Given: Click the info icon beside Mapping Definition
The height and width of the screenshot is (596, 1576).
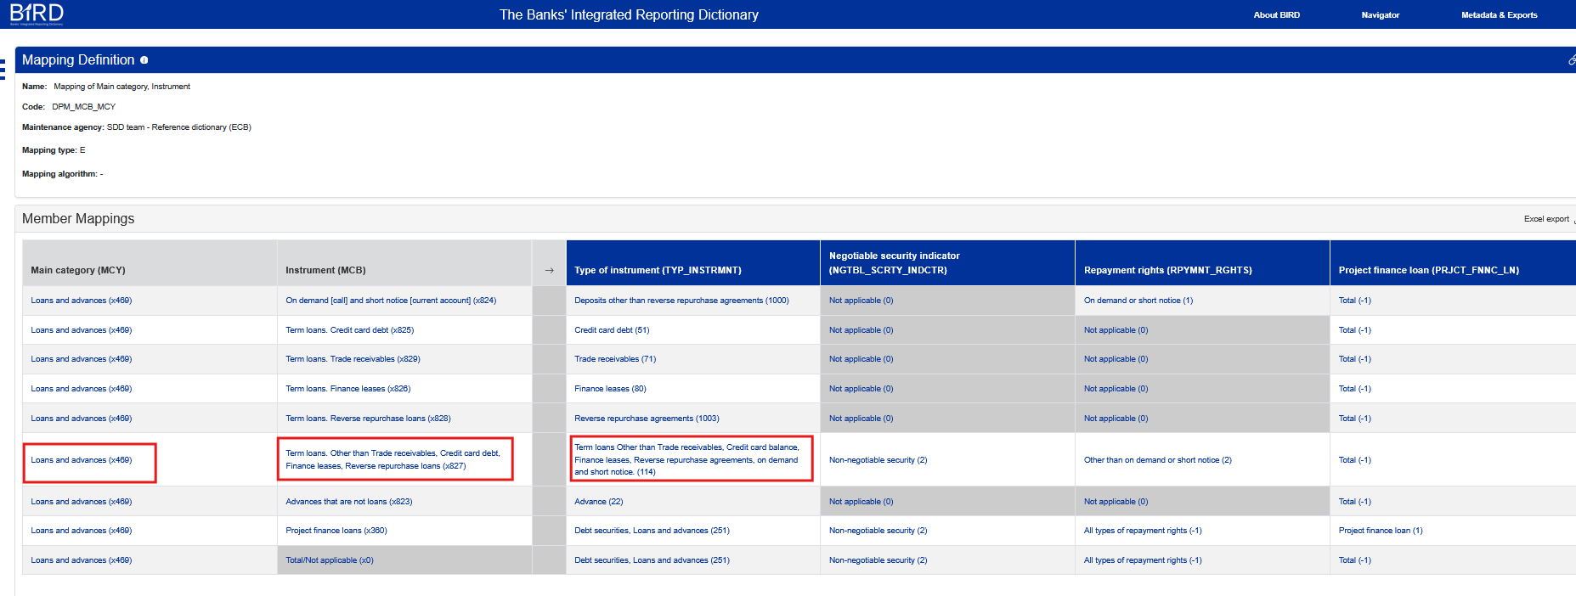Looking at the screenshot, I should tap(144, 60).
